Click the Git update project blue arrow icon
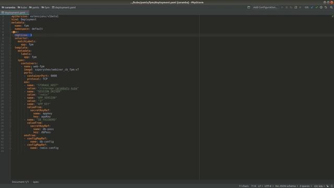This screenshot has height=188, width=334. coord(312,7)
